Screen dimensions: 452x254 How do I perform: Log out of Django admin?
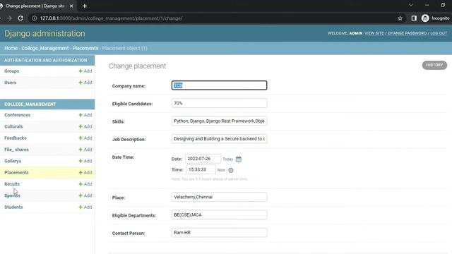[x=439, y=33]
